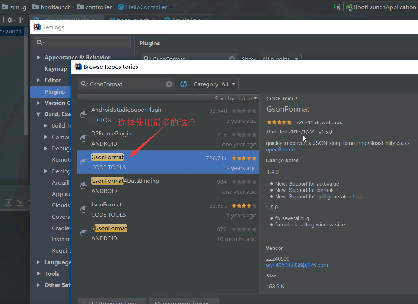Click the BootLaunchApplication run config icon
Screen dimensions: 418x304
(349, 7)
